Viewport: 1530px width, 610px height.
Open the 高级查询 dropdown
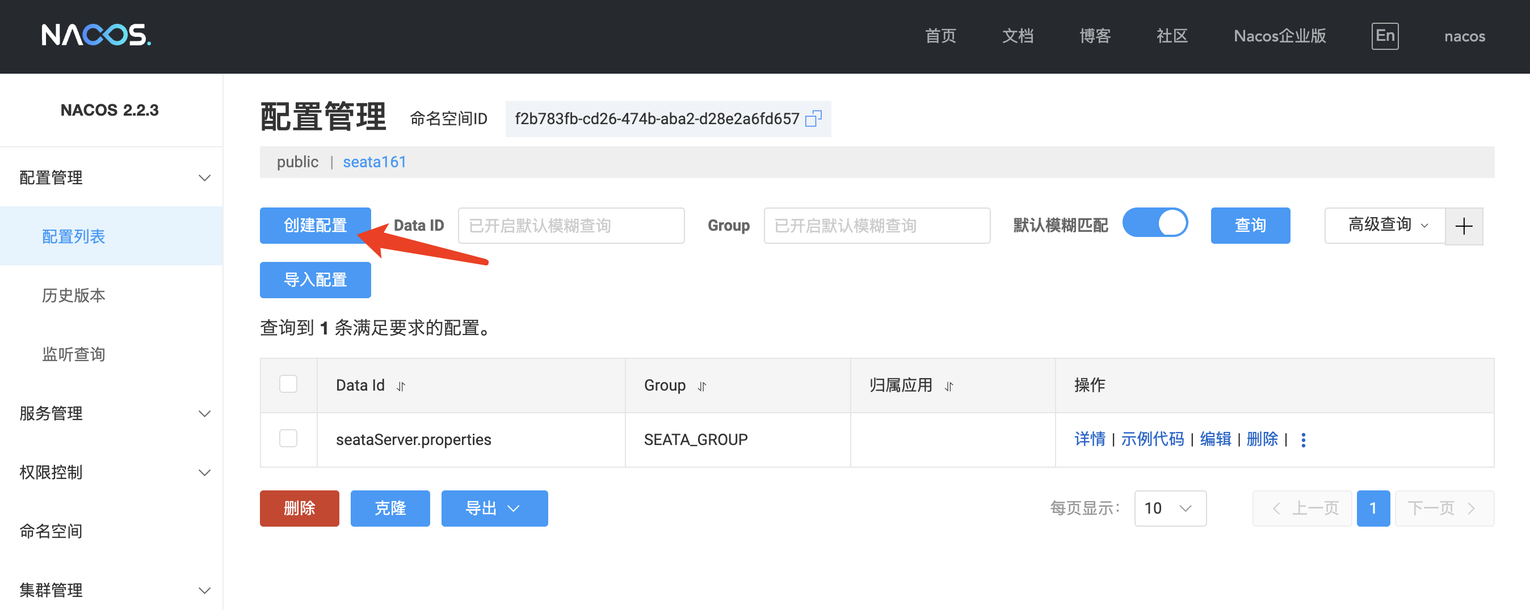[x=1385, y=226]
